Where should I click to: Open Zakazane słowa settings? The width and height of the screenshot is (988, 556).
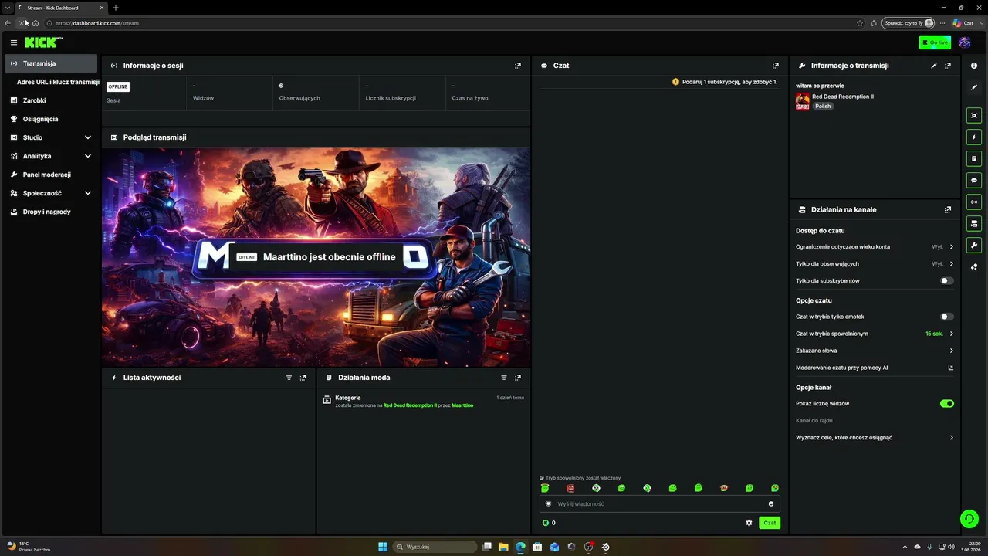click(x=875, y=351)
